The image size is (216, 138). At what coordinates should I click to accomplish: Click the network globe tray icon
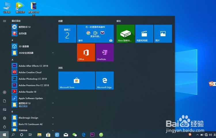click(206, 135)
